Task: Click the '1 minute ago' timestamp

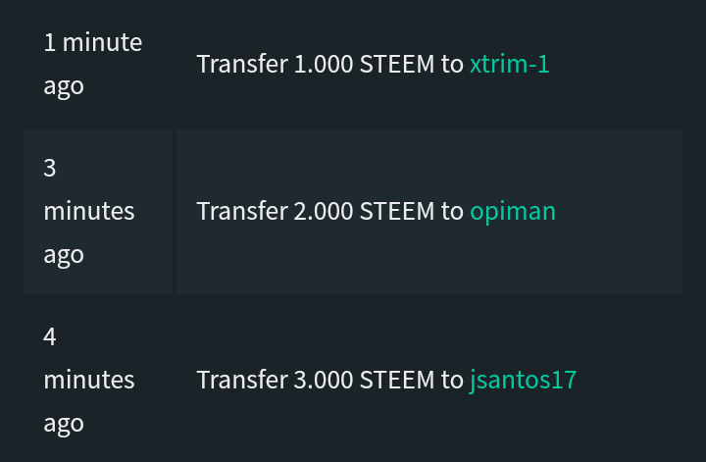Action: (x=92, y=43)
